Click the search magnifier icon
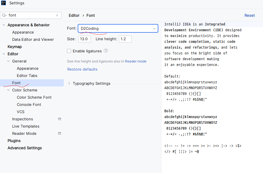Image resolution: width=263 pixels, height=173 pixels. (x=4, y=15)
